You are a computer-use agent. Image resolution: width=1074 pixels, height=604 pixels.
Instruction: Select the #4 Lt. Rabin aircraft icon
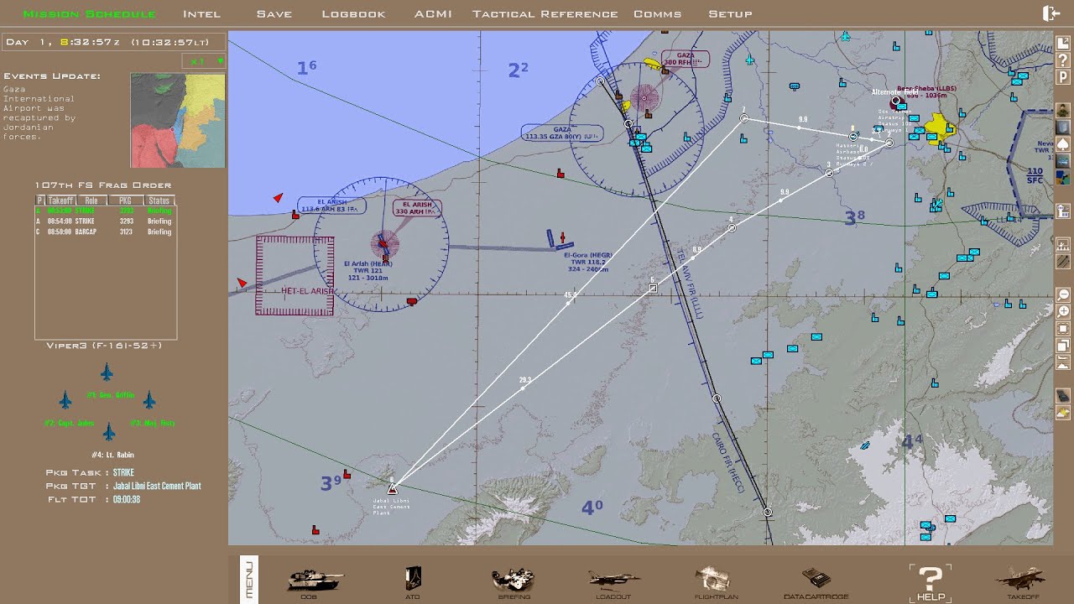coord(108,432)
